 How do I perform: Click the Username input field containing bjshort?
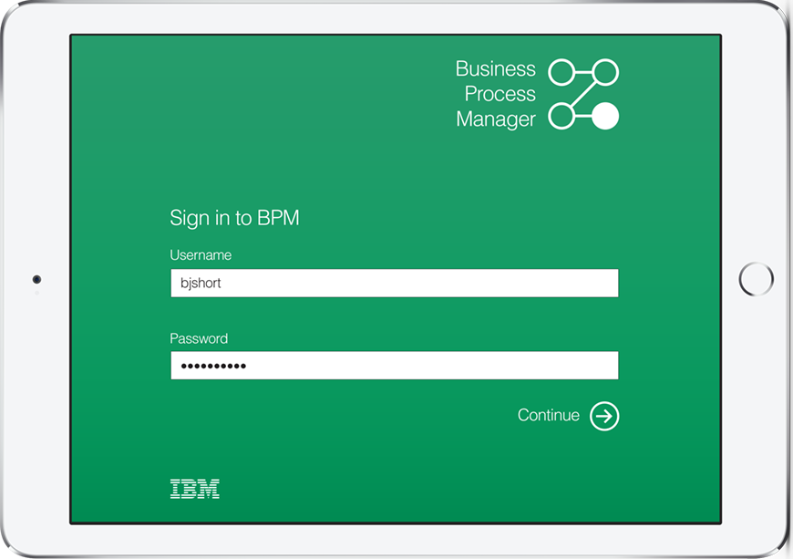coord(395,283)
